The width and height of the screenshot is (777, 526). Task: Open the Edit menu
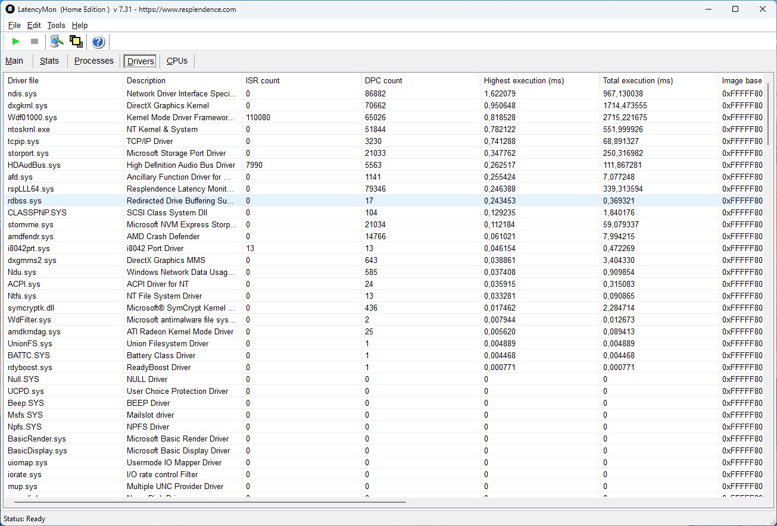point(34,25)
